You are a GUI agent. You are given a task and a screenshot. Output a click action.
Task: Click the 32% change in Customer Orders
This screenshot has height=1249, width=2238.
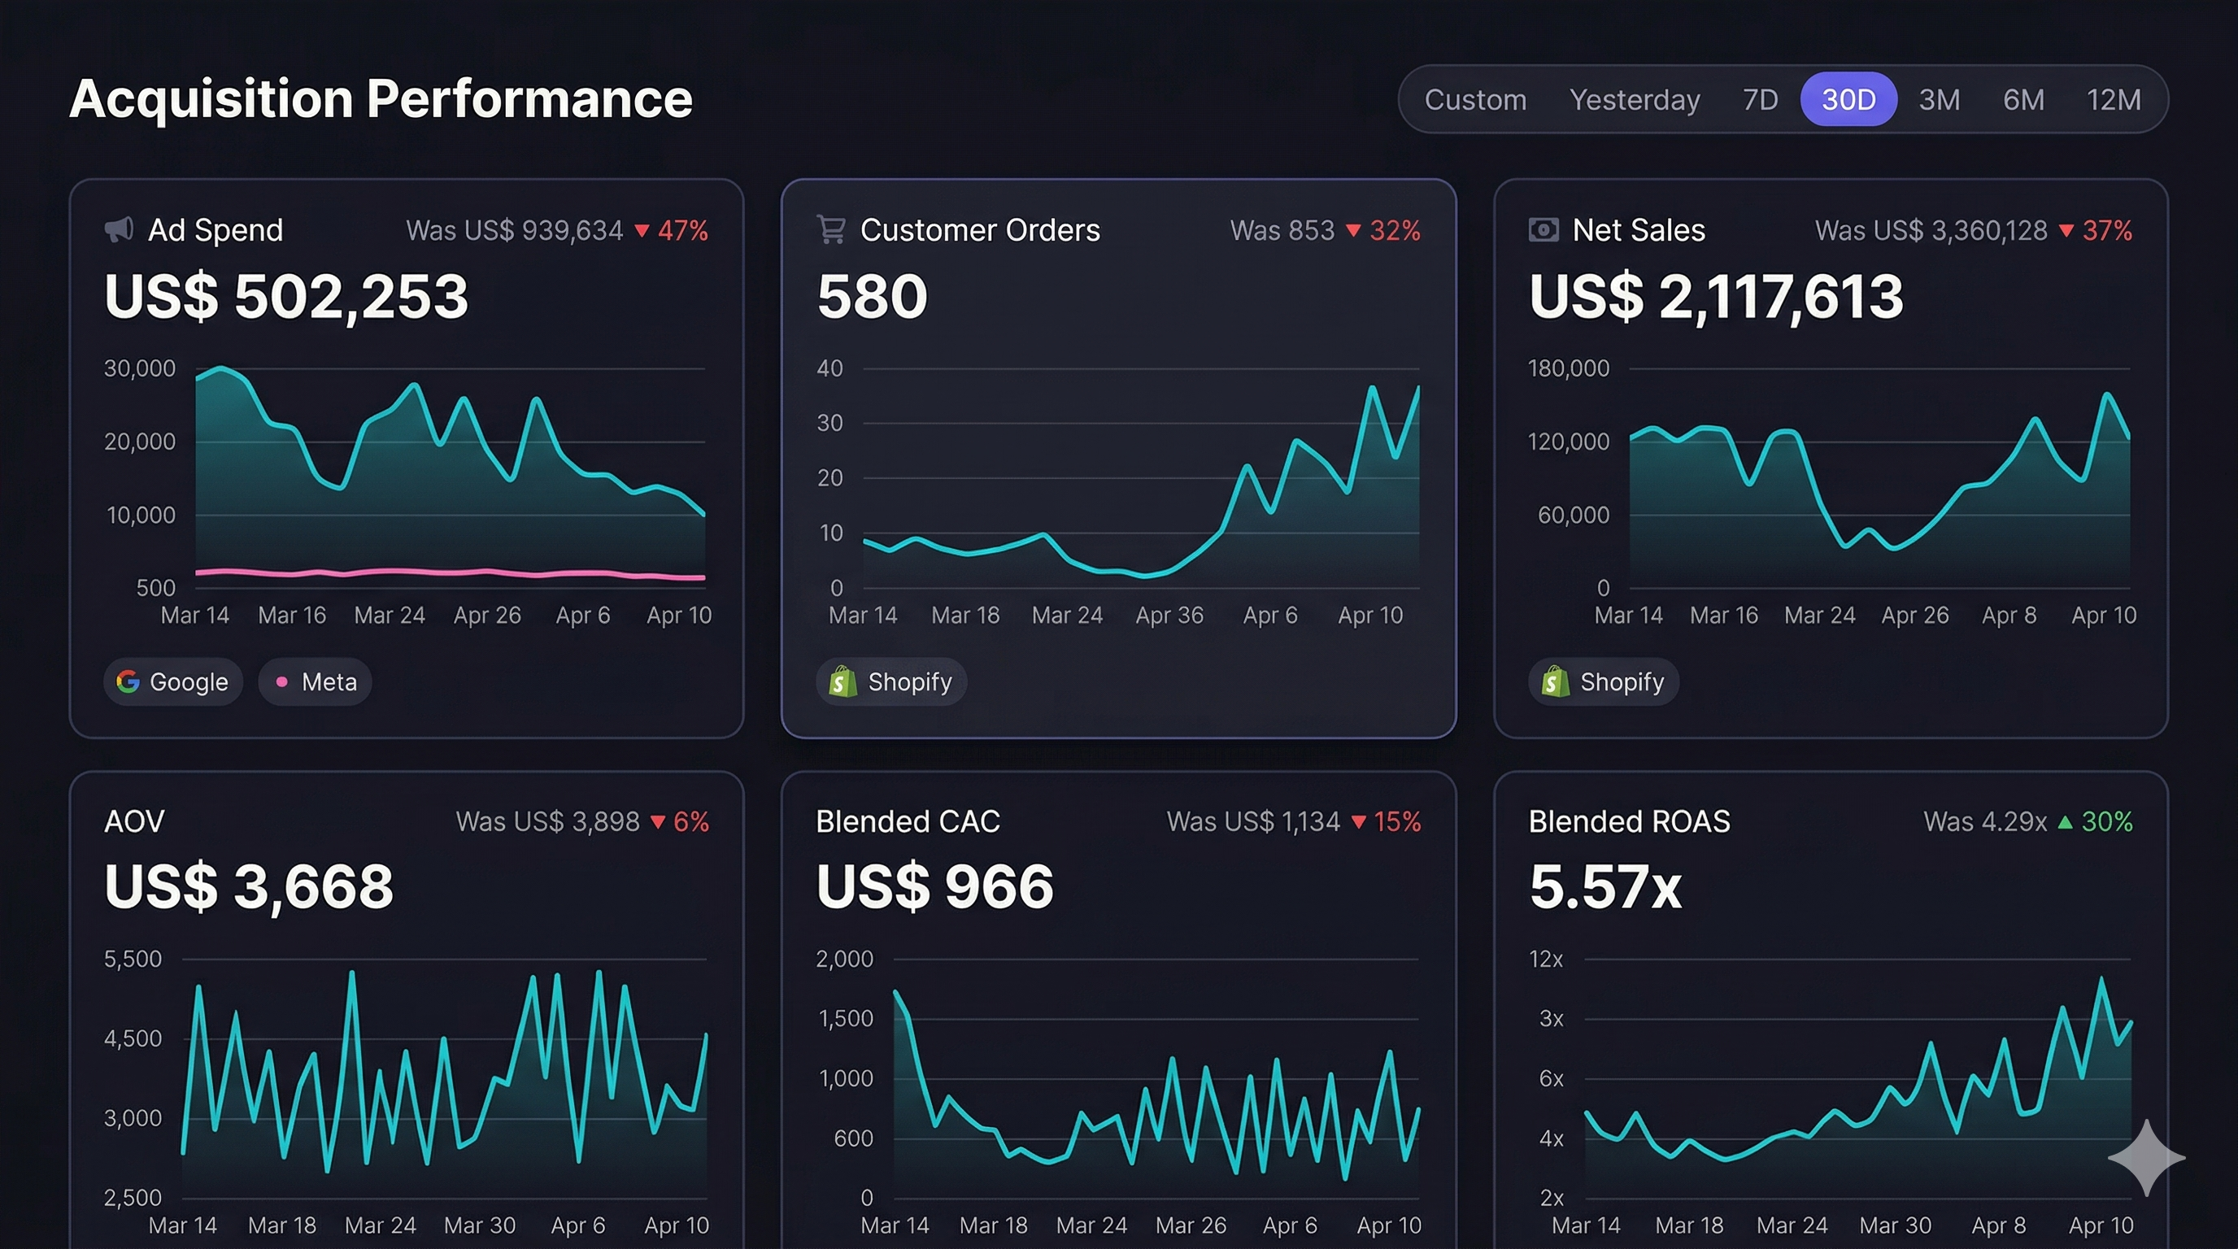click(x=1395, y=231)
